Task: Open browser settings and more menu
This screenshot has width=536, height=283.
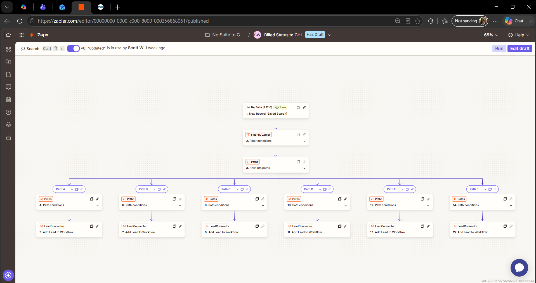Action: [495, 21]
